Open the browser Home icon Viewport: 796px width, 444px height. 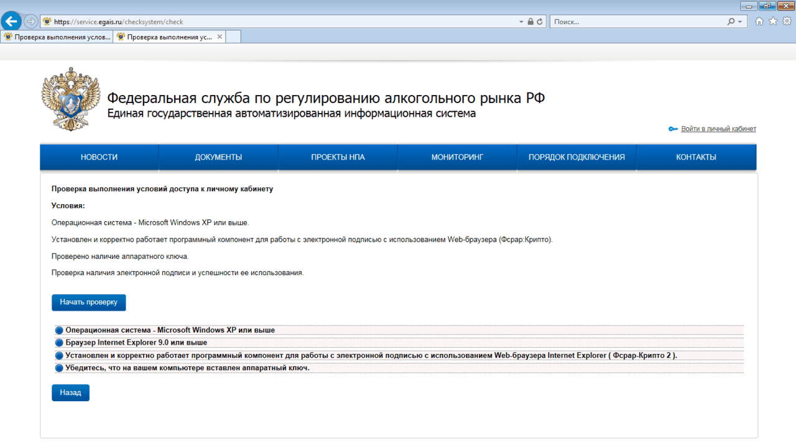click(x=759, y=21)
